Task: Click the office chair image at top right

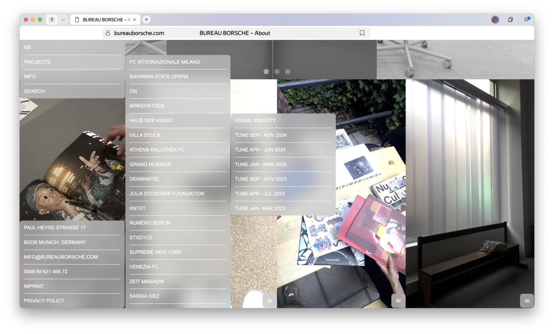Action: coord(456,60)
